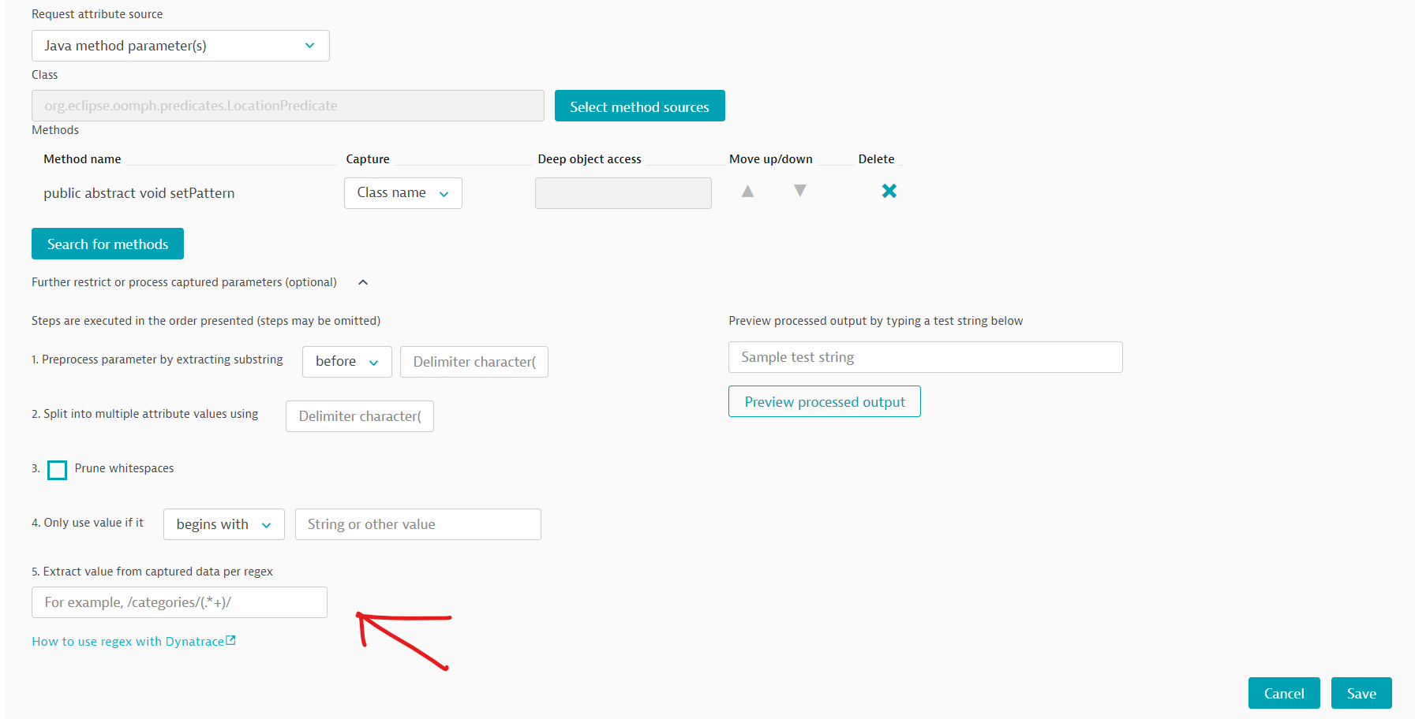Screen dimensions: 1415x719
Task: Cancel the request attribute changes
Action: tap(1283, 694)
